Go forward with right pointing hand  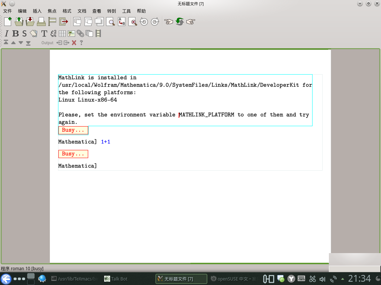(191, 22)
